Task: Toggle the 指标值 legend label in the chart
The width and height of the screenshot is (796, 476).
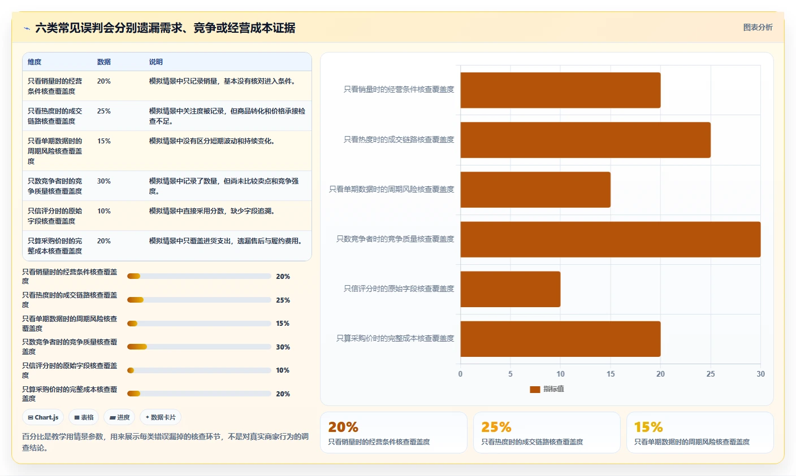Action: pos(553,389)
